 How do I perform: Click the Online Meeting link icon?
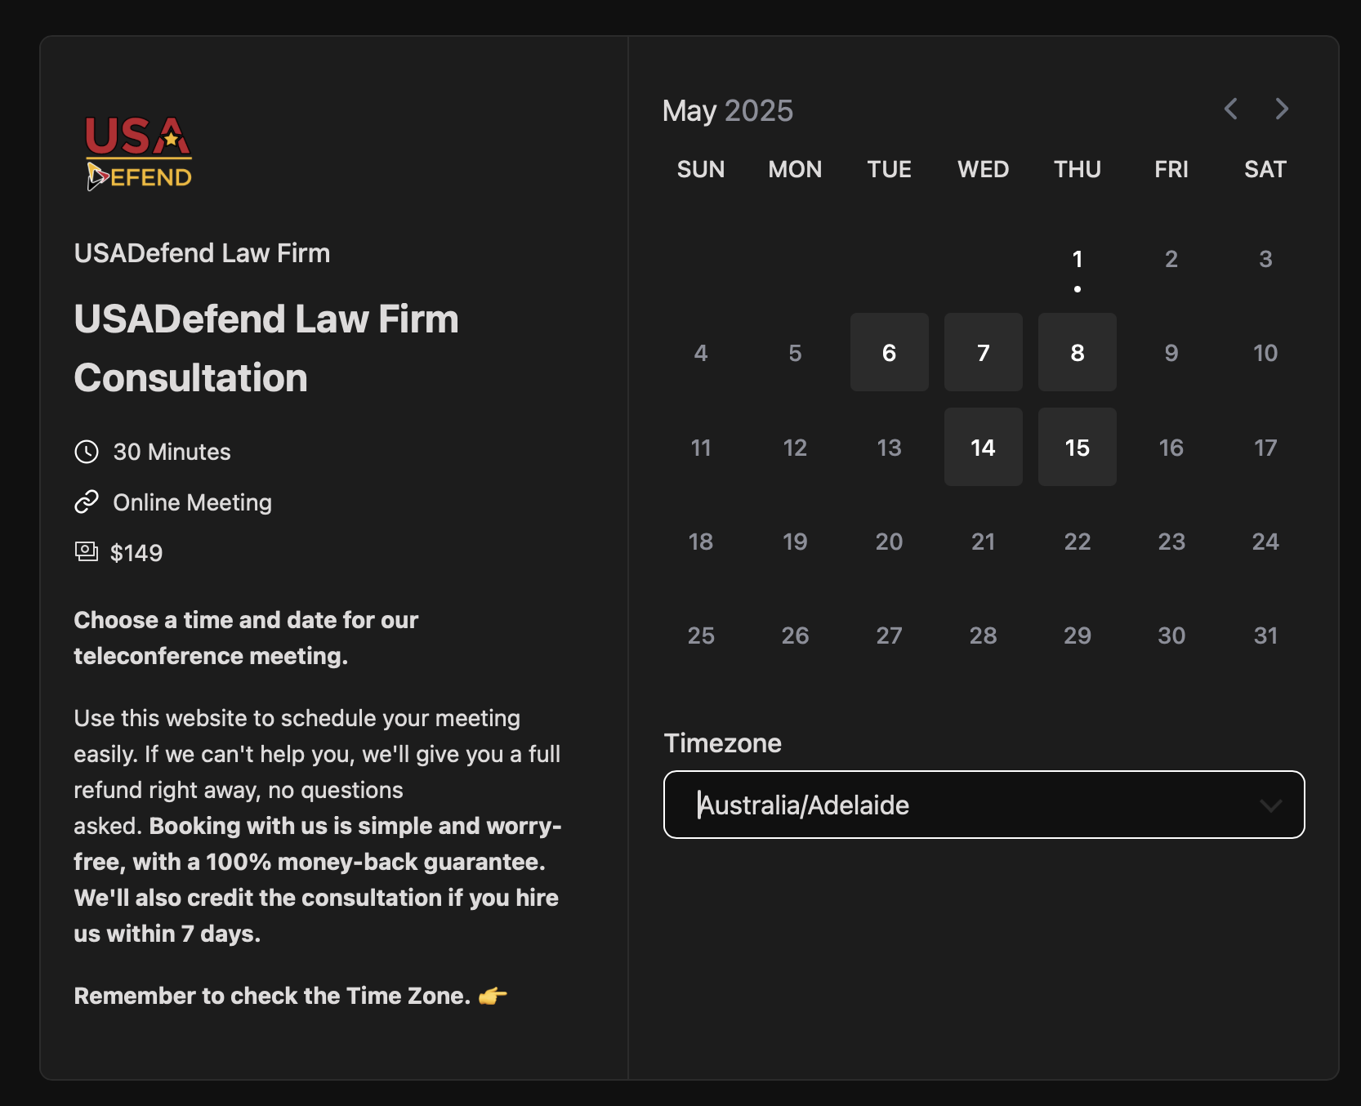pos(87,502)
